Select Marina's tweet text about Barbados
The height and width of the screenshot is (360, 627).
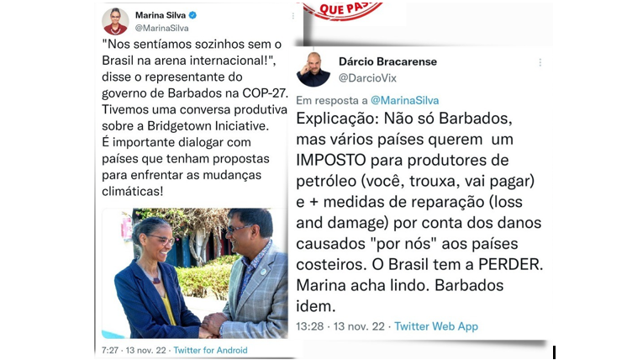pyautogui.click(x=195, y=118)
